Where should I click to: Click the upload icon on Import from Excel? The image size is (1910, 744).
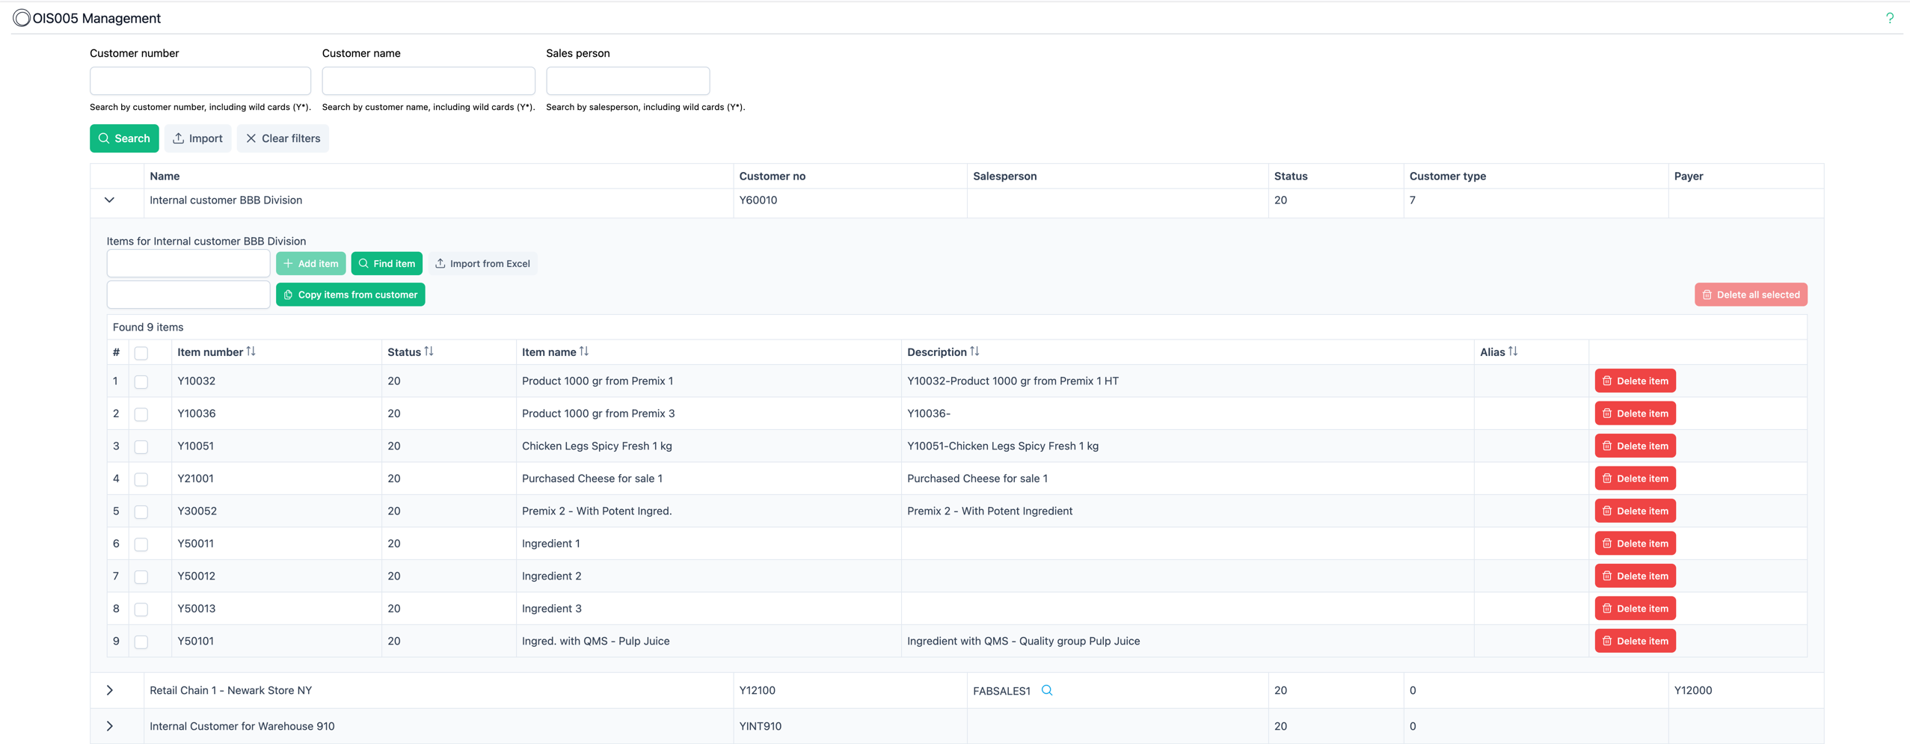pos(440,263)
